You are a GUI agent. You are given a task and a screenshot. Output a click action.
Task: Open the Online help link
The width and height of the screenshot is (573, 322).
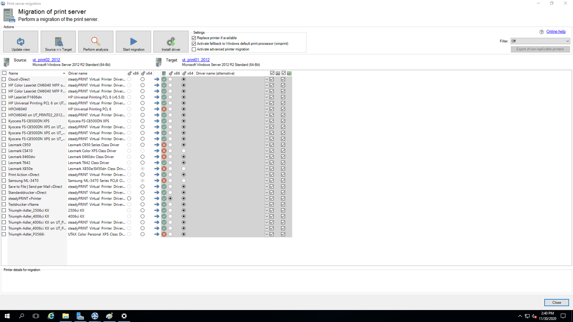[556, 32]
